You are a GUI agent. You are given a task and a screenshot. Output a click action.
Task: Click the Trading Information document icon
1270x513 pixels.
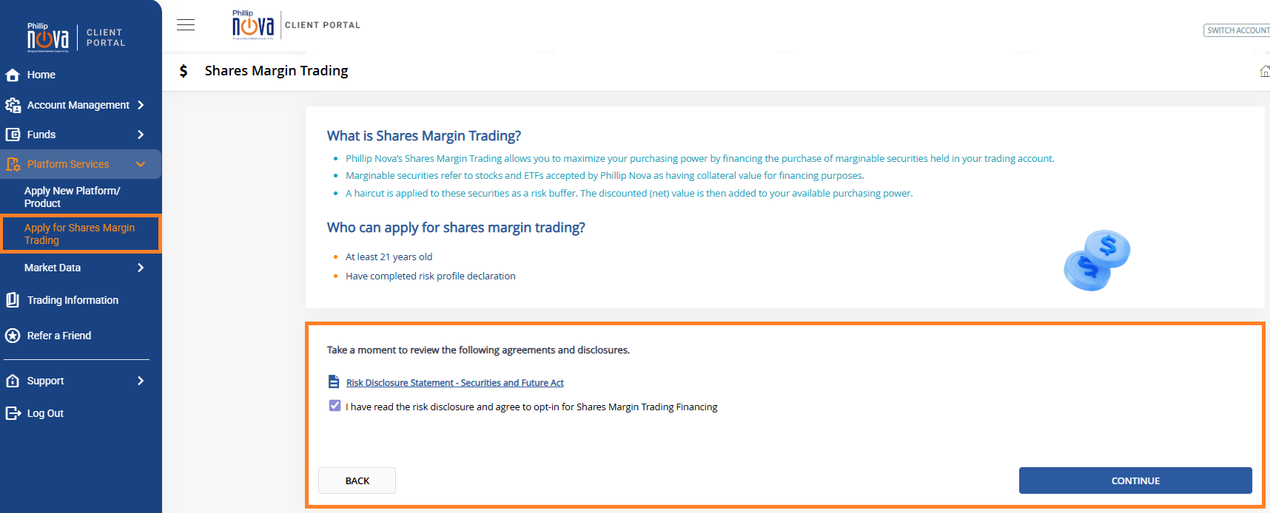(x=13, y=300)
